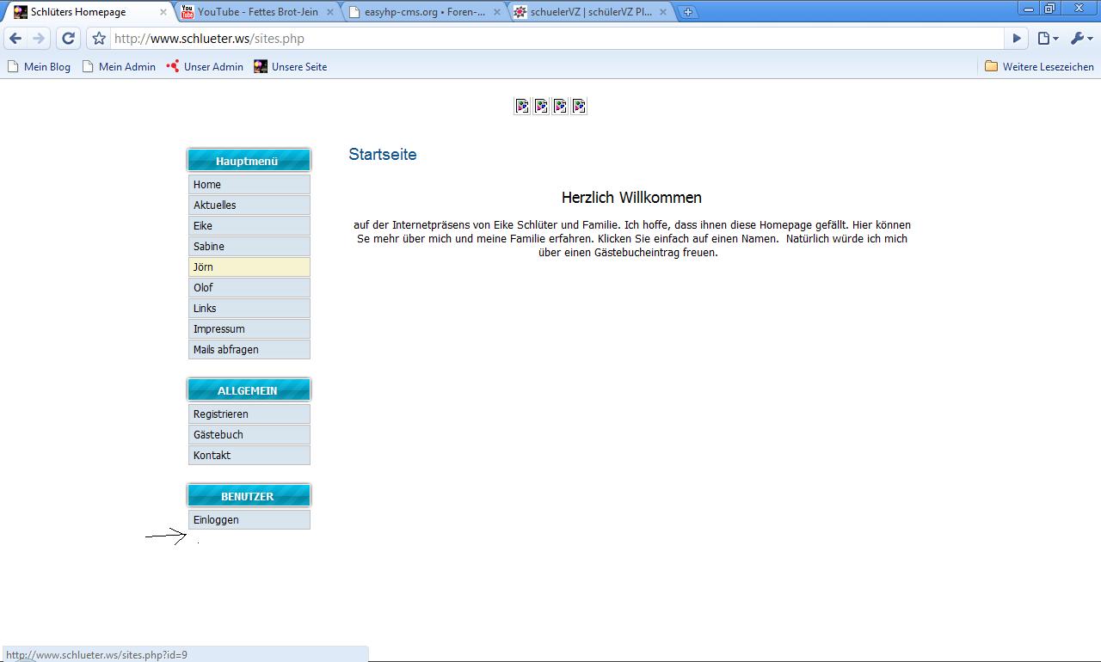Open the page menu dropdown
The width and height of the screenshot is (1101, 662).
pos(1047,39)
